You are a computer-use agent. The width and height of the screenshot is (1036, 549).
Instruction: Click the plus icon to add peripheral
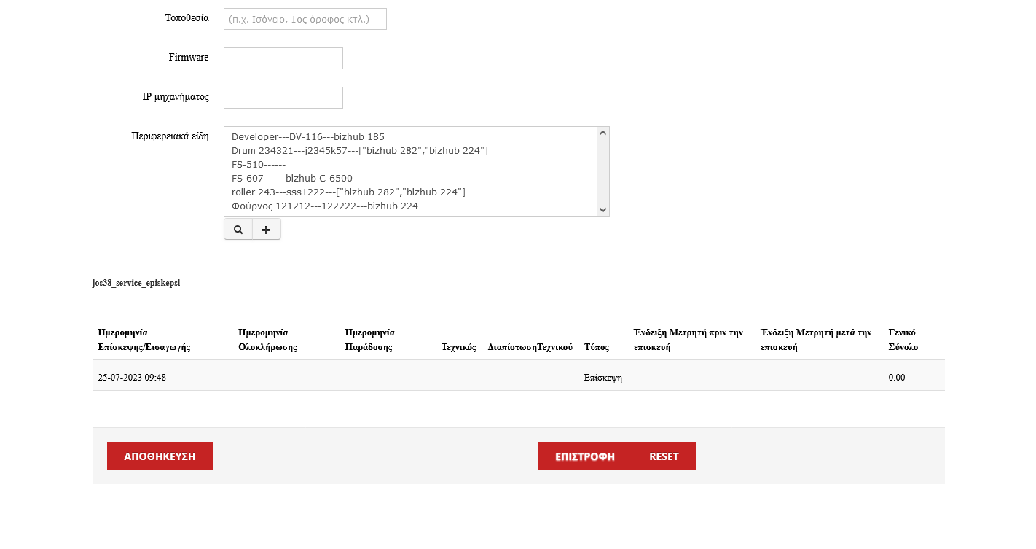point(267,230)
